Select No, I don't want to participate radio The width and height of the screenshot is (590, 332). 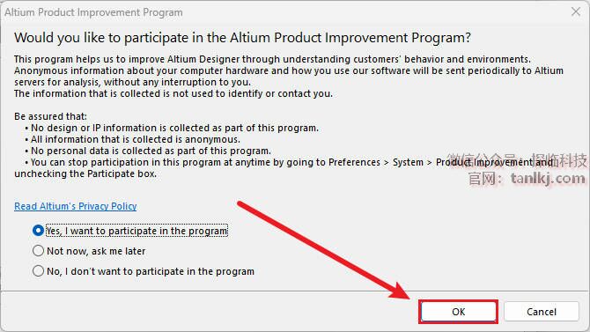point(38,271)
